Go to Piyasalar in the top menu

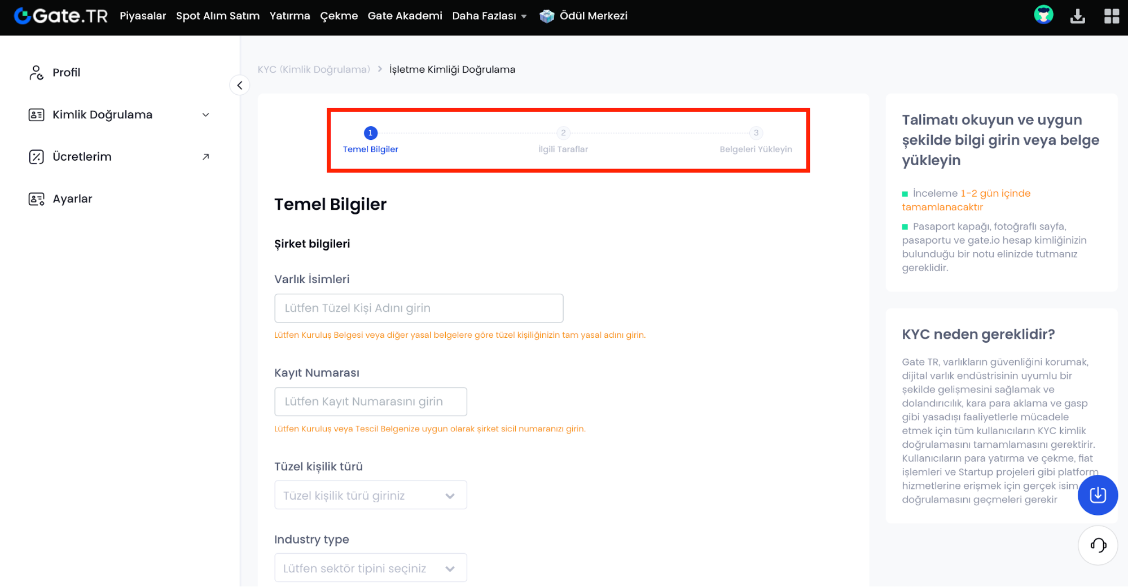143,16
